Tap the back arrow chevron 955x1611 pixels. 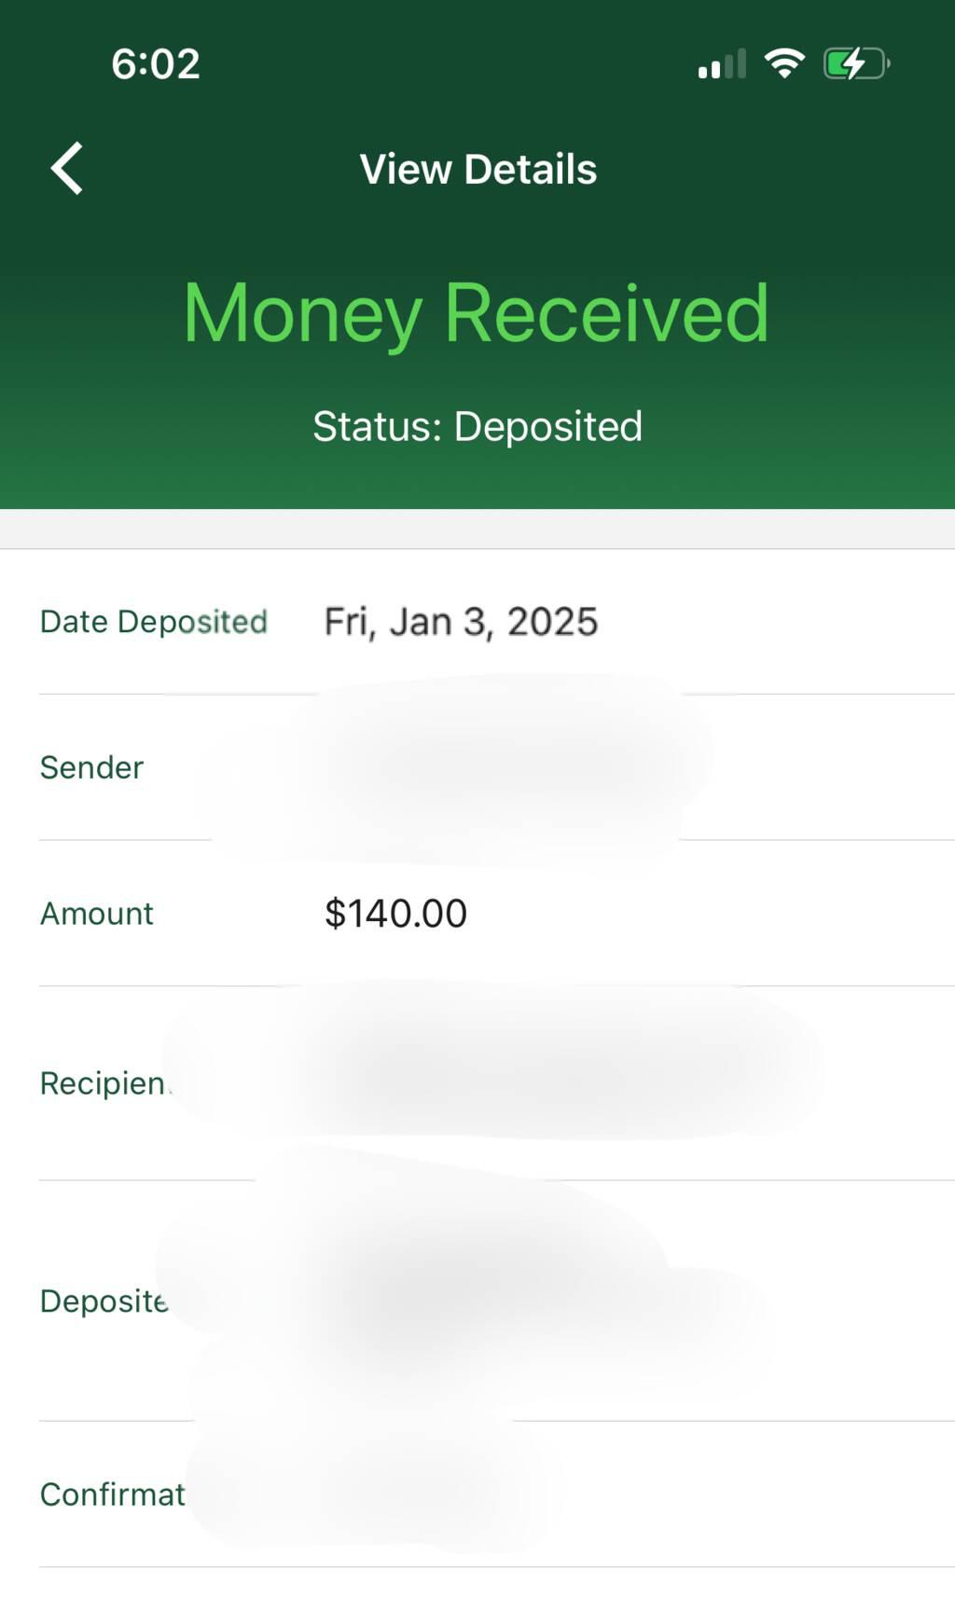tap(67, 169)
